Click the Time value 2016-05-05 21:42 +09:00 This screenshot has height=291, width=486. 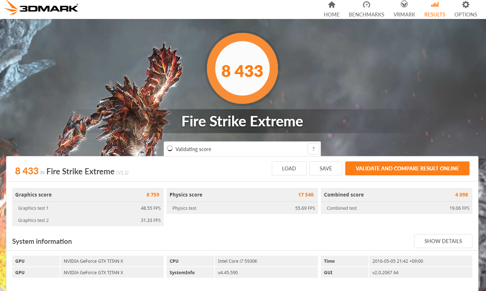[x=398, y=261]
